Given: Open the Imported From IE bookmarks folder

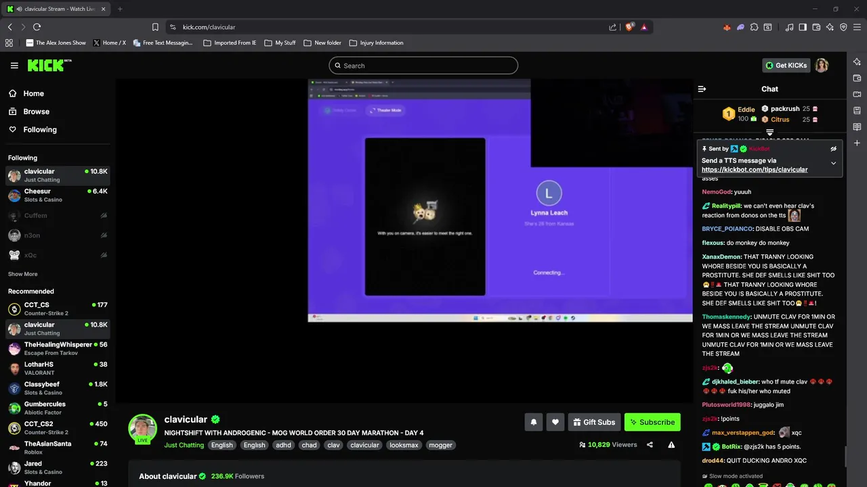Looking at the screenshot, I should 230,43.
